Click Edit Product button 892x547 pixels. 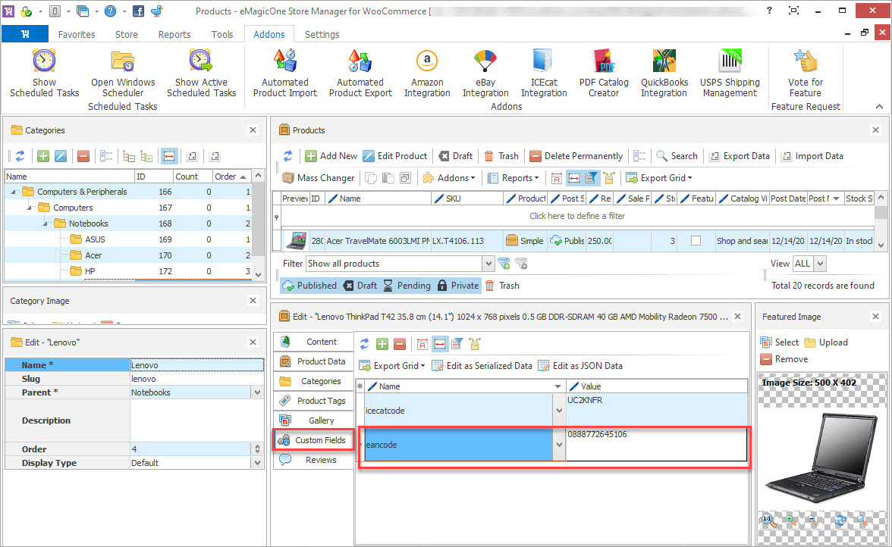click(394, 155)
